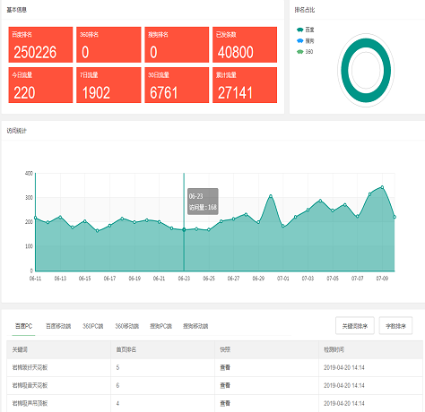Click the 已发条数 card showing 40800
This screenshot has width=425, height=412.
245,45
